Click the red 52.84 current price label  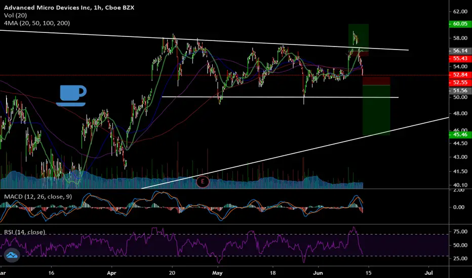point(460,75)
